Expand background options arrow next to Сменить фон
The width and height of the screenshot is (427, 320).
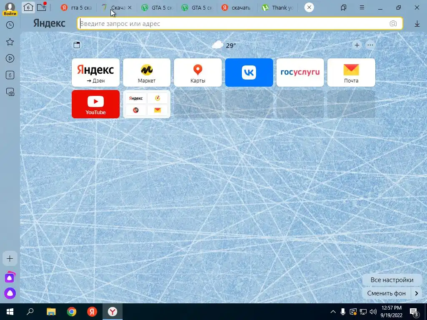pos(417,293)
